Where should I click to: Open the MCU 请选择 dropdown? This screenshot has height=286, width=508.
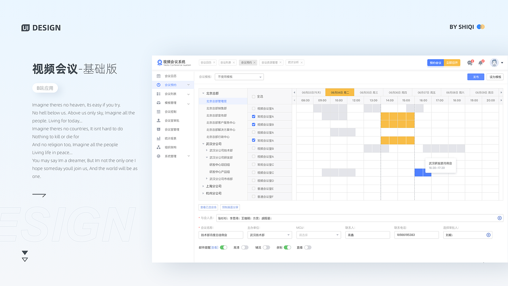pyautogui.click(x=319, y=235)
